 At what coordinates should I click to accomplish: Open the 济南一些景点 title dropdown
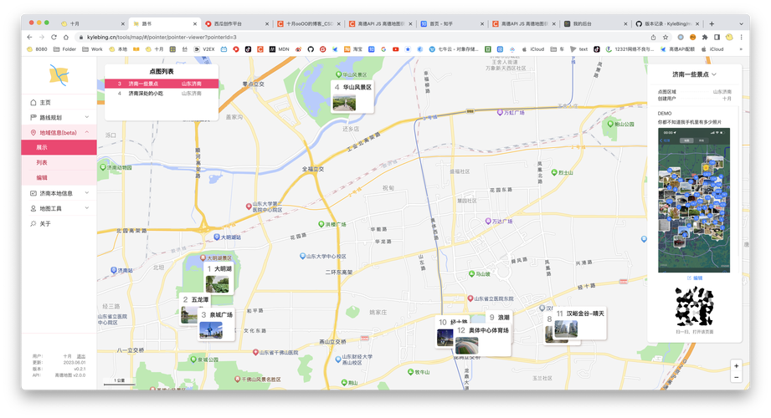694,74
